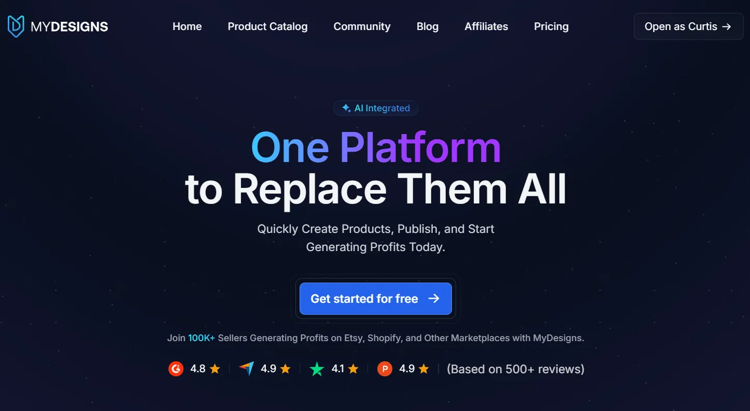Click the Product Hunt P icon
The height and width of the screenshot is (411, 750).
point(385,369)
